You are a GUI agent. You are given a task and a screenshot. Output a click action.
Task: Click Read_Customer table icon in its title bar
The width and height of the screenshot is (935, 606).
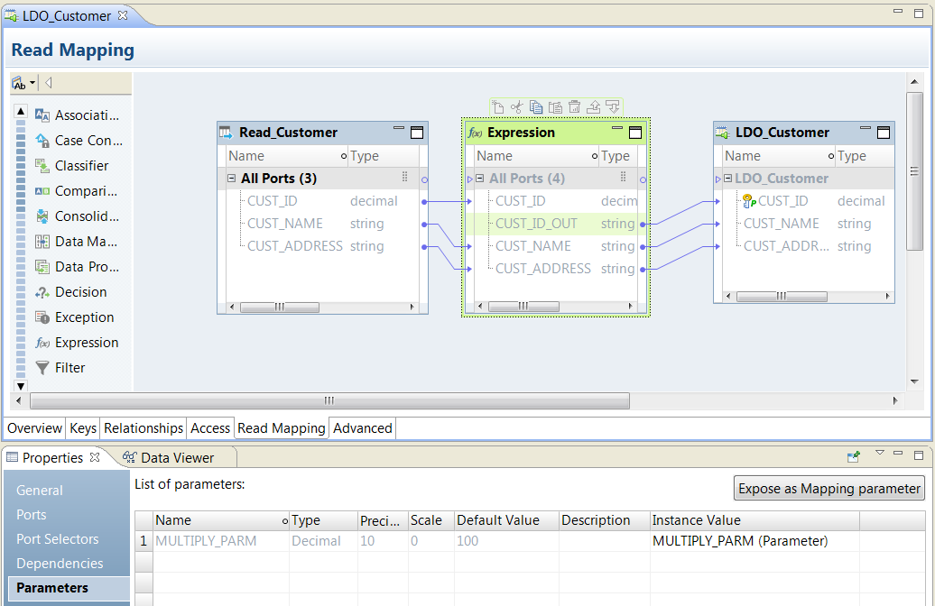coord(226,133)
